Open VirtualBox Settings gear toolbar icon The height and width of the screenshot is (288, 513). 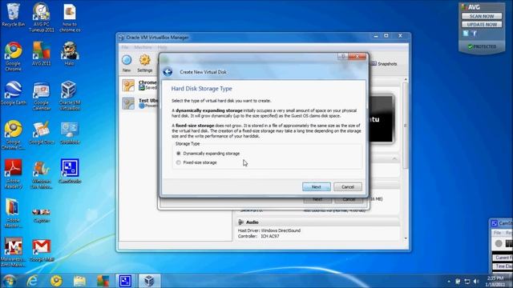point(144,63)
